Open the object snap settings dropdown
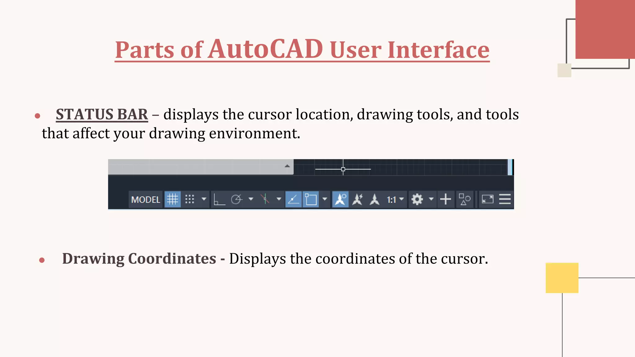The height and width of the screenshot is (357, 635). (325, 199)
